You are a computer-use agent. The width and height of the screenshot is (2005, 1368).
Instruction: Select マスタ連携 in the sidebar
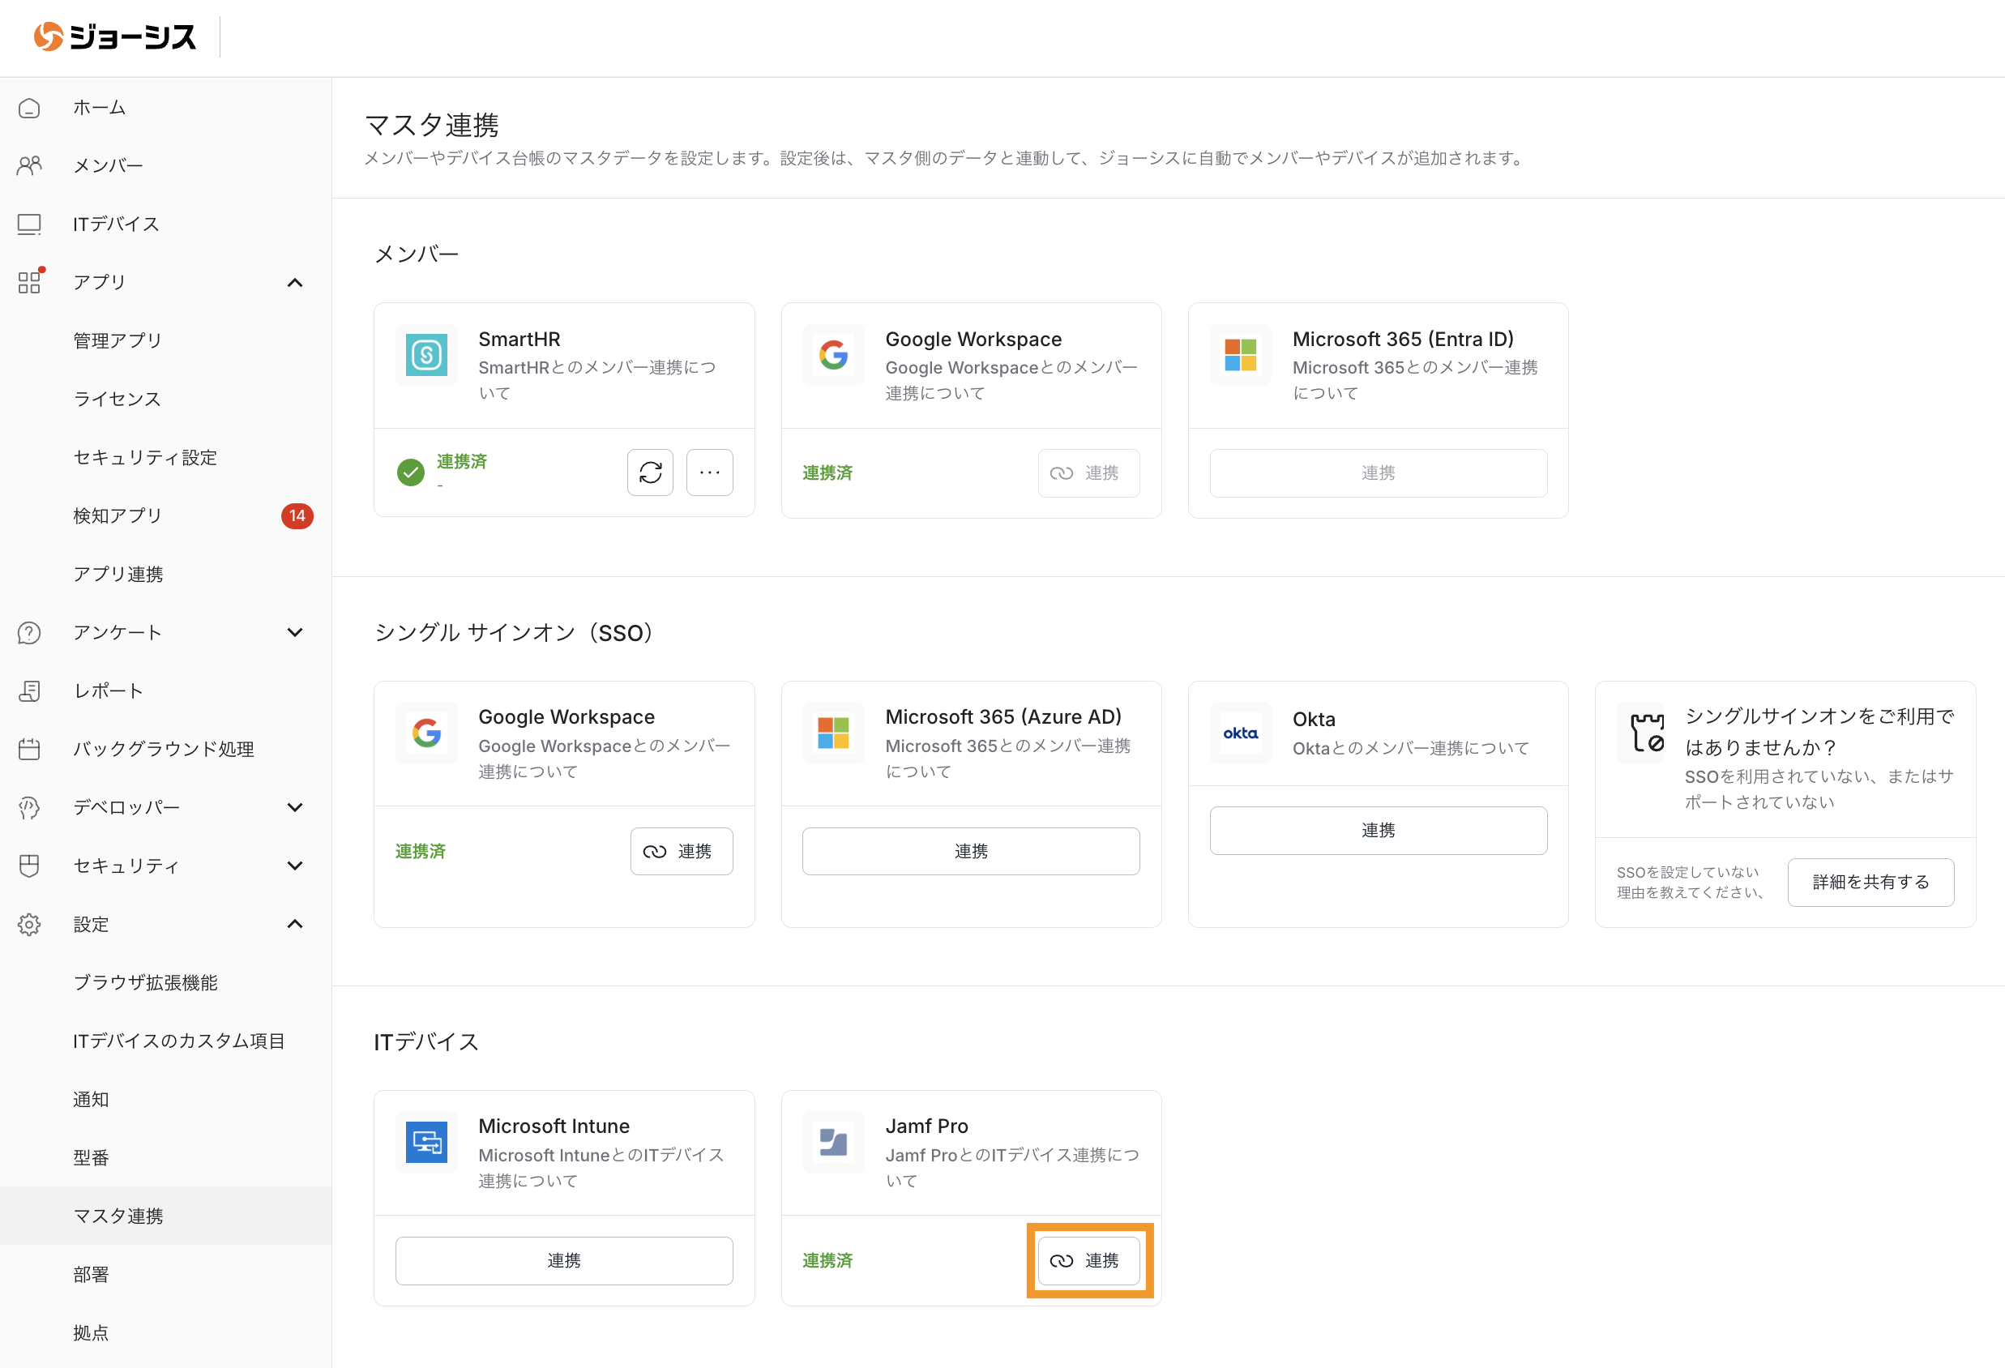tap(118, 1216)
